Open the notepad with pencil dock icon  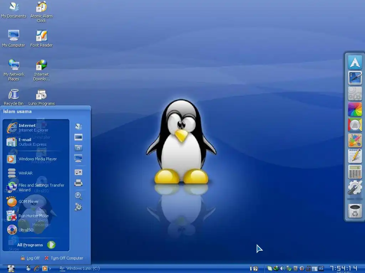pos(355,156)
